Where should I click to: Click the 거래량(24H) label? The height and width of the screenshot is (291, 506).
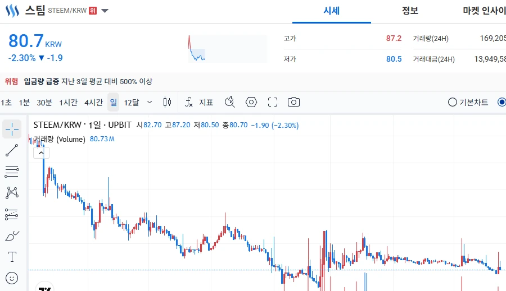pos(431,38)
